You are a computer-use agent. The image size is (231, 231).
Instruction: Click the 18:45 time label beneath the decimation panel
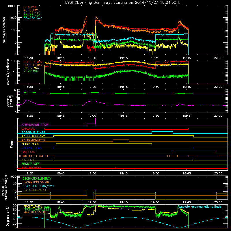point(60,202)
